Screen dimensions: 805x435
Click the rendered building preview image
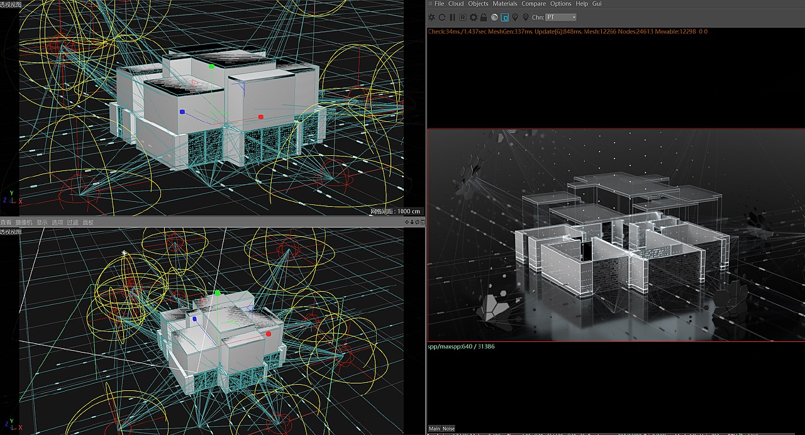616,235
